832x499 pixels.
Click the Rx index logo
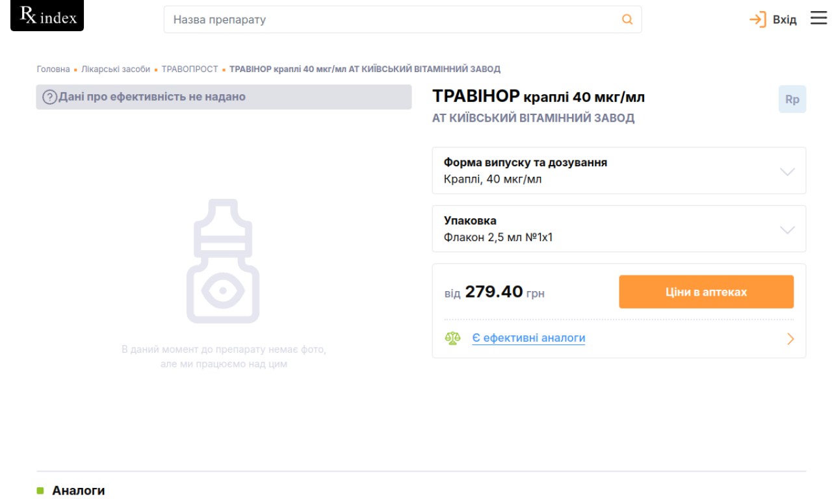pyautogui.click(x=47, y=16)
